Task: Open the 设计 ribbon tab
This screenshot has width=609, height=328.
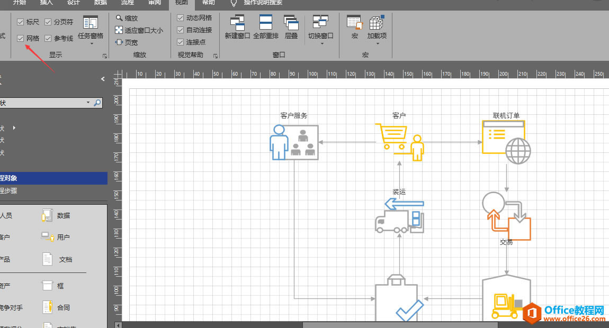Action: [x=73, y=3]
